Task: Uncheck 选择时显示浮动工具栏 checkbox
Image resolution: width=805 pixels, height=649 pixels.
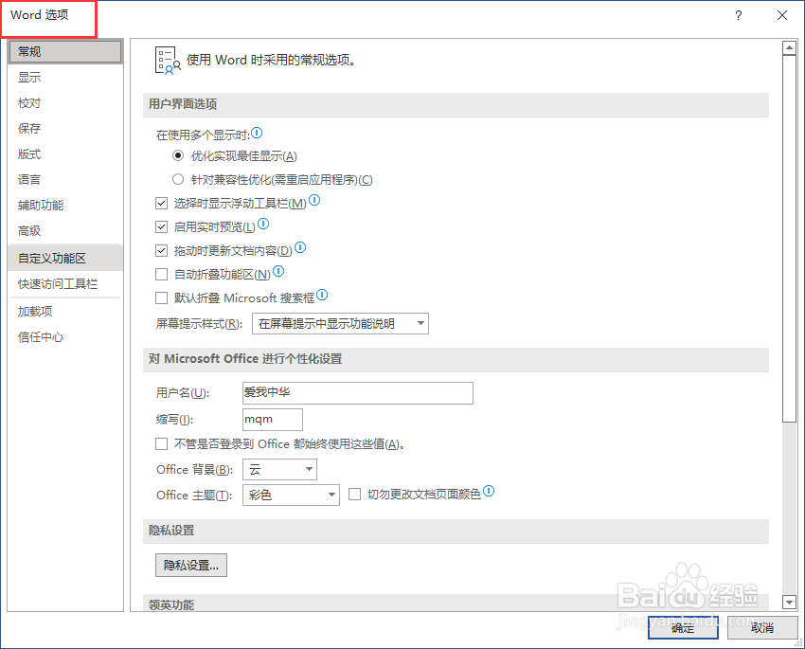Action: click(161, 204)
